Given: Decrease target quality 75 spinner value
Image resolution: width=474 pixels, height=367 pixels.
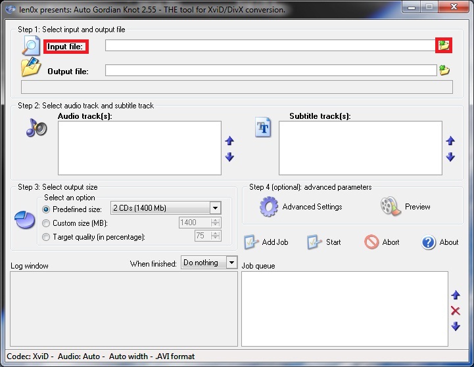Looking at the screenshot, I should click(216, 238).
